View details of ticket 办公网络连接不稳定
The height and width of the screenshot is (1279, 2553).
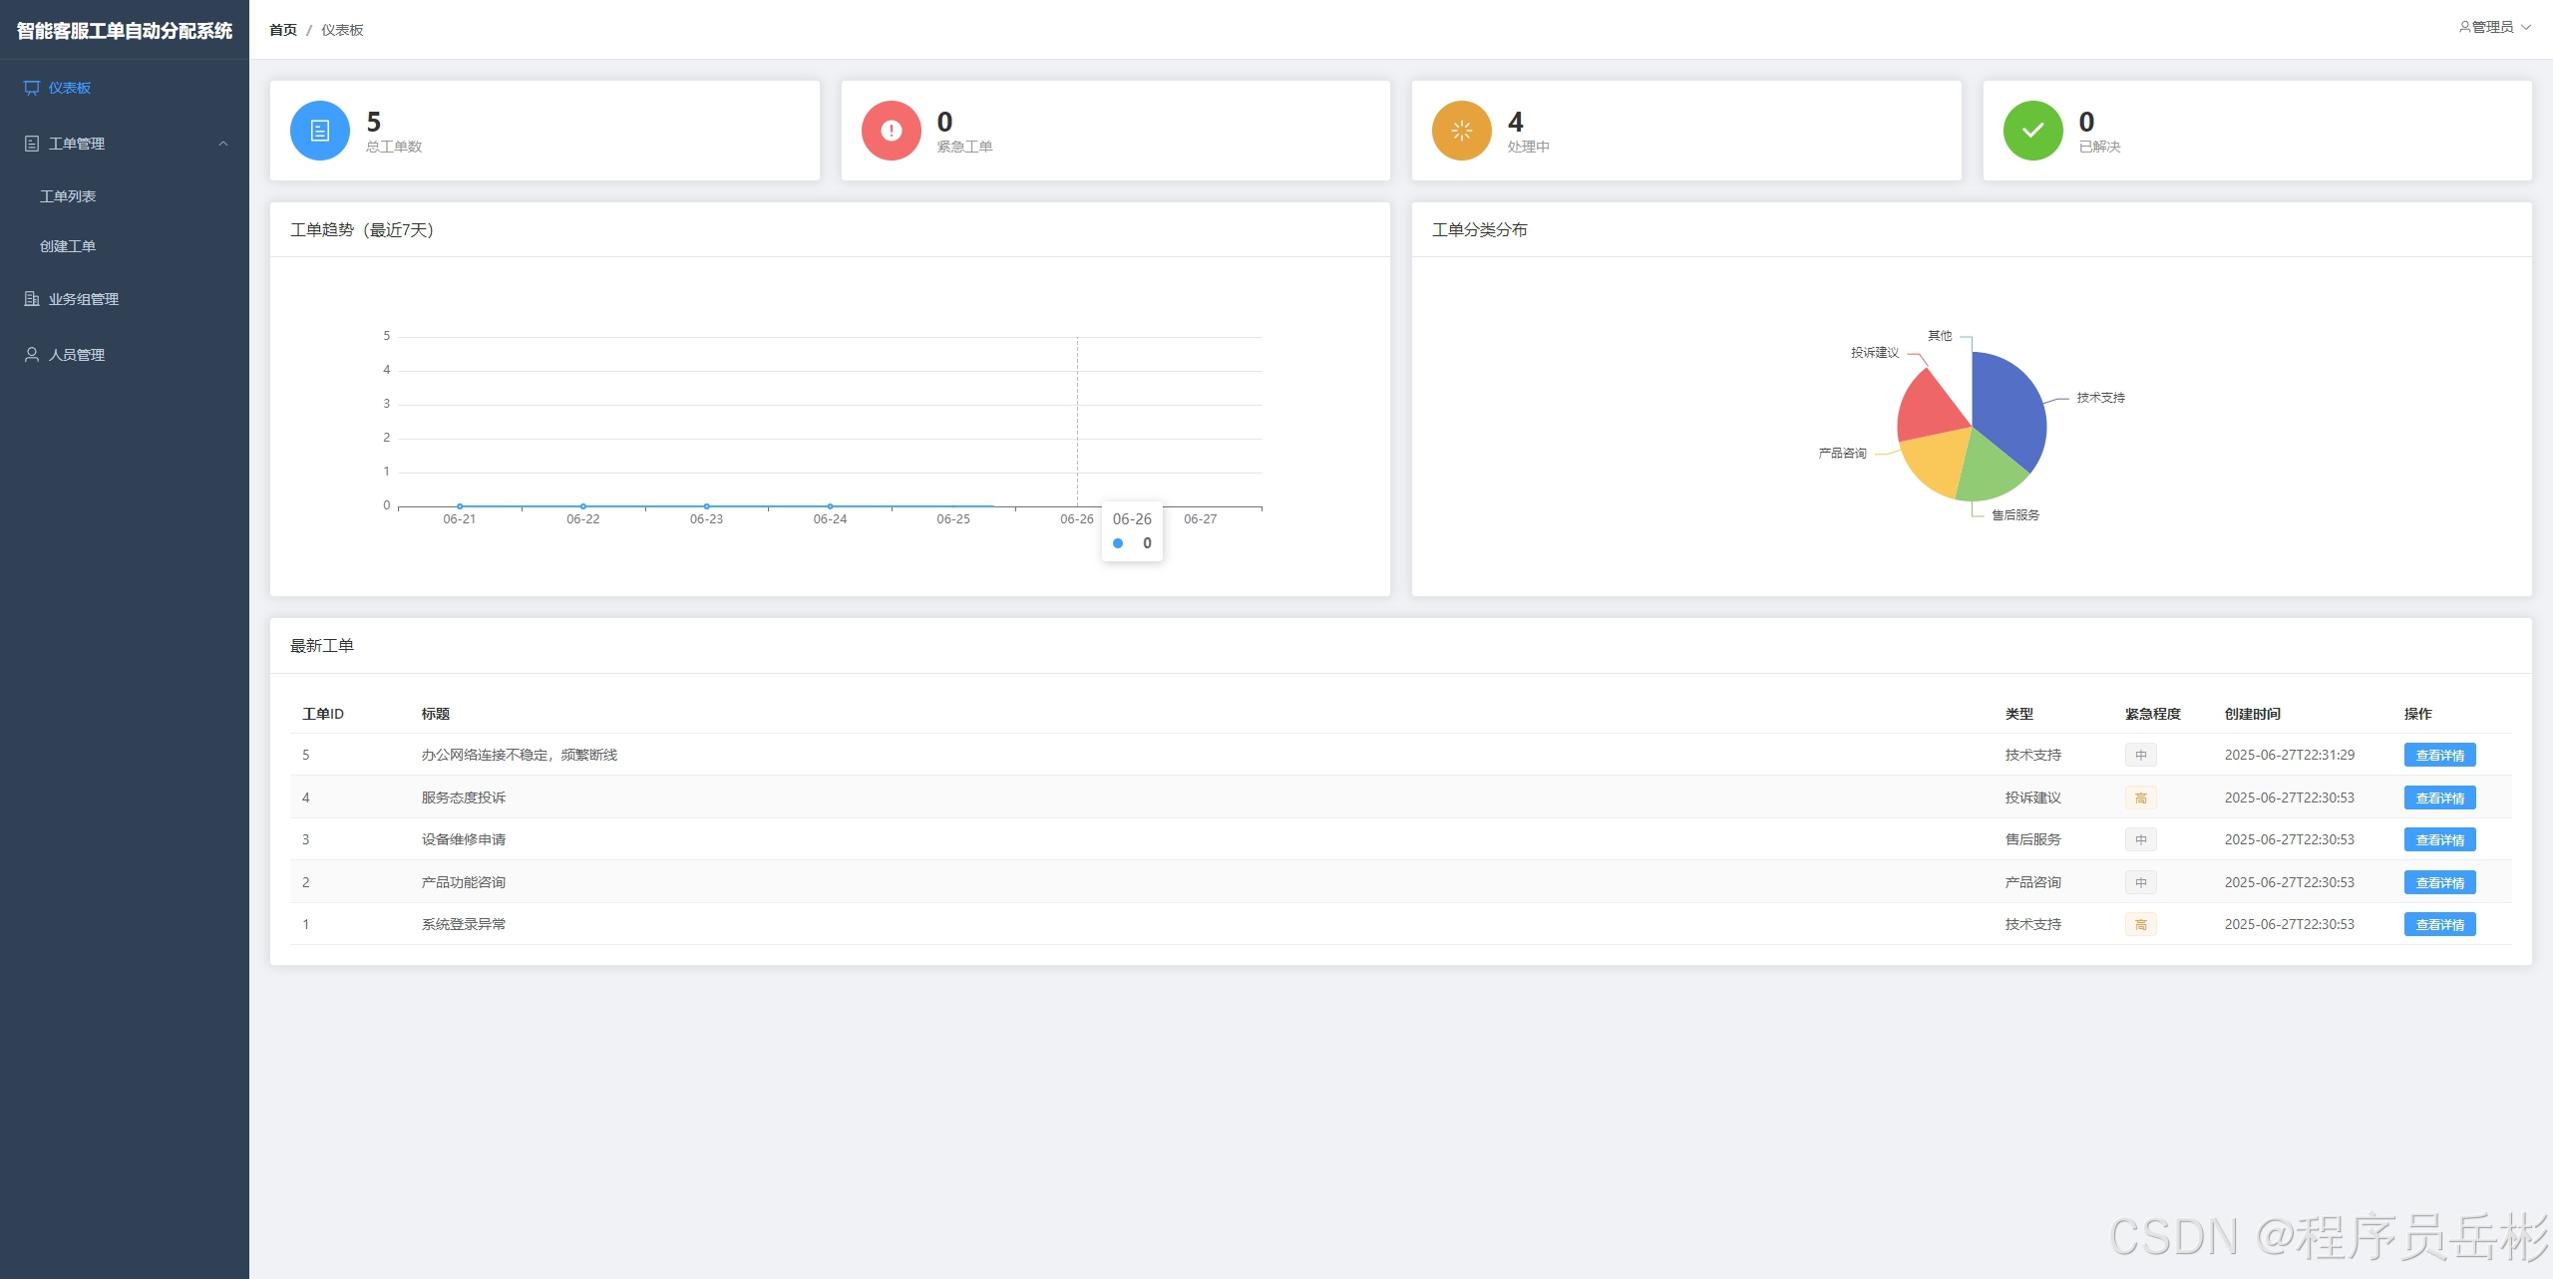[2439, 756]
